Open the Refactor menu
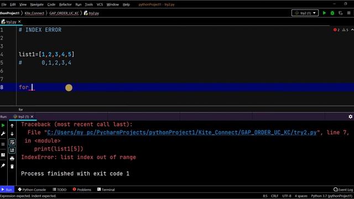 tap(65, 4)
